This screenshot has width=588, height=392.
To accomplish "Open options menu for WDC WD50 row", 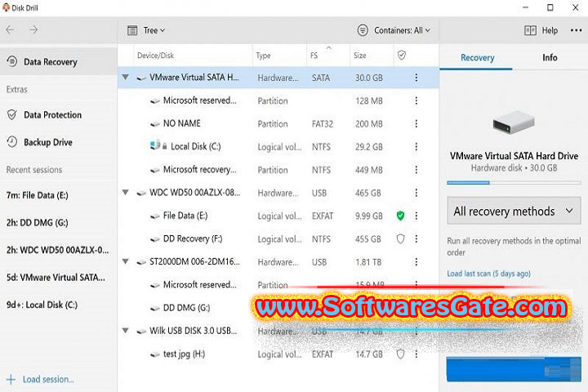I will click(416, 193).
